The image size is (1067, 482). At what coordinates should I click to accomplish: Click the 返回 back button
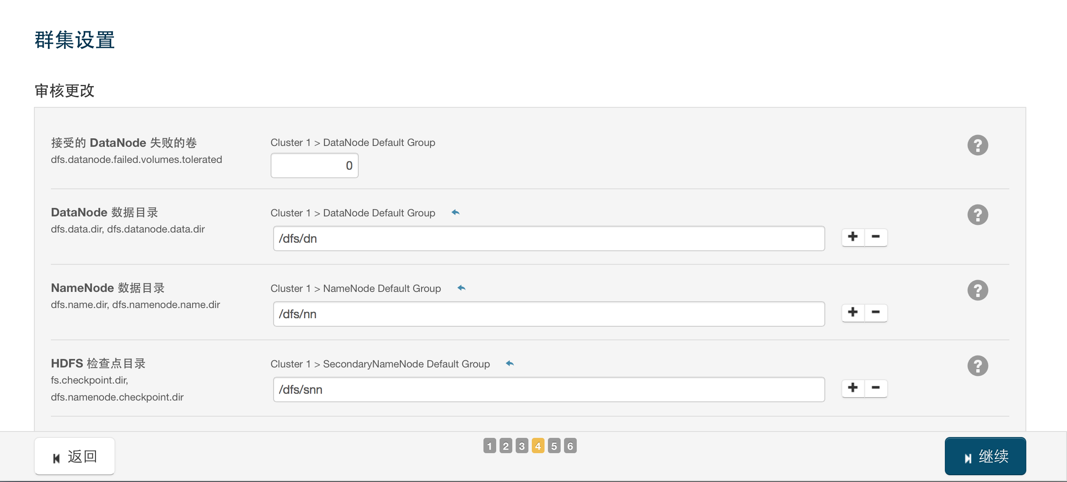75,457
